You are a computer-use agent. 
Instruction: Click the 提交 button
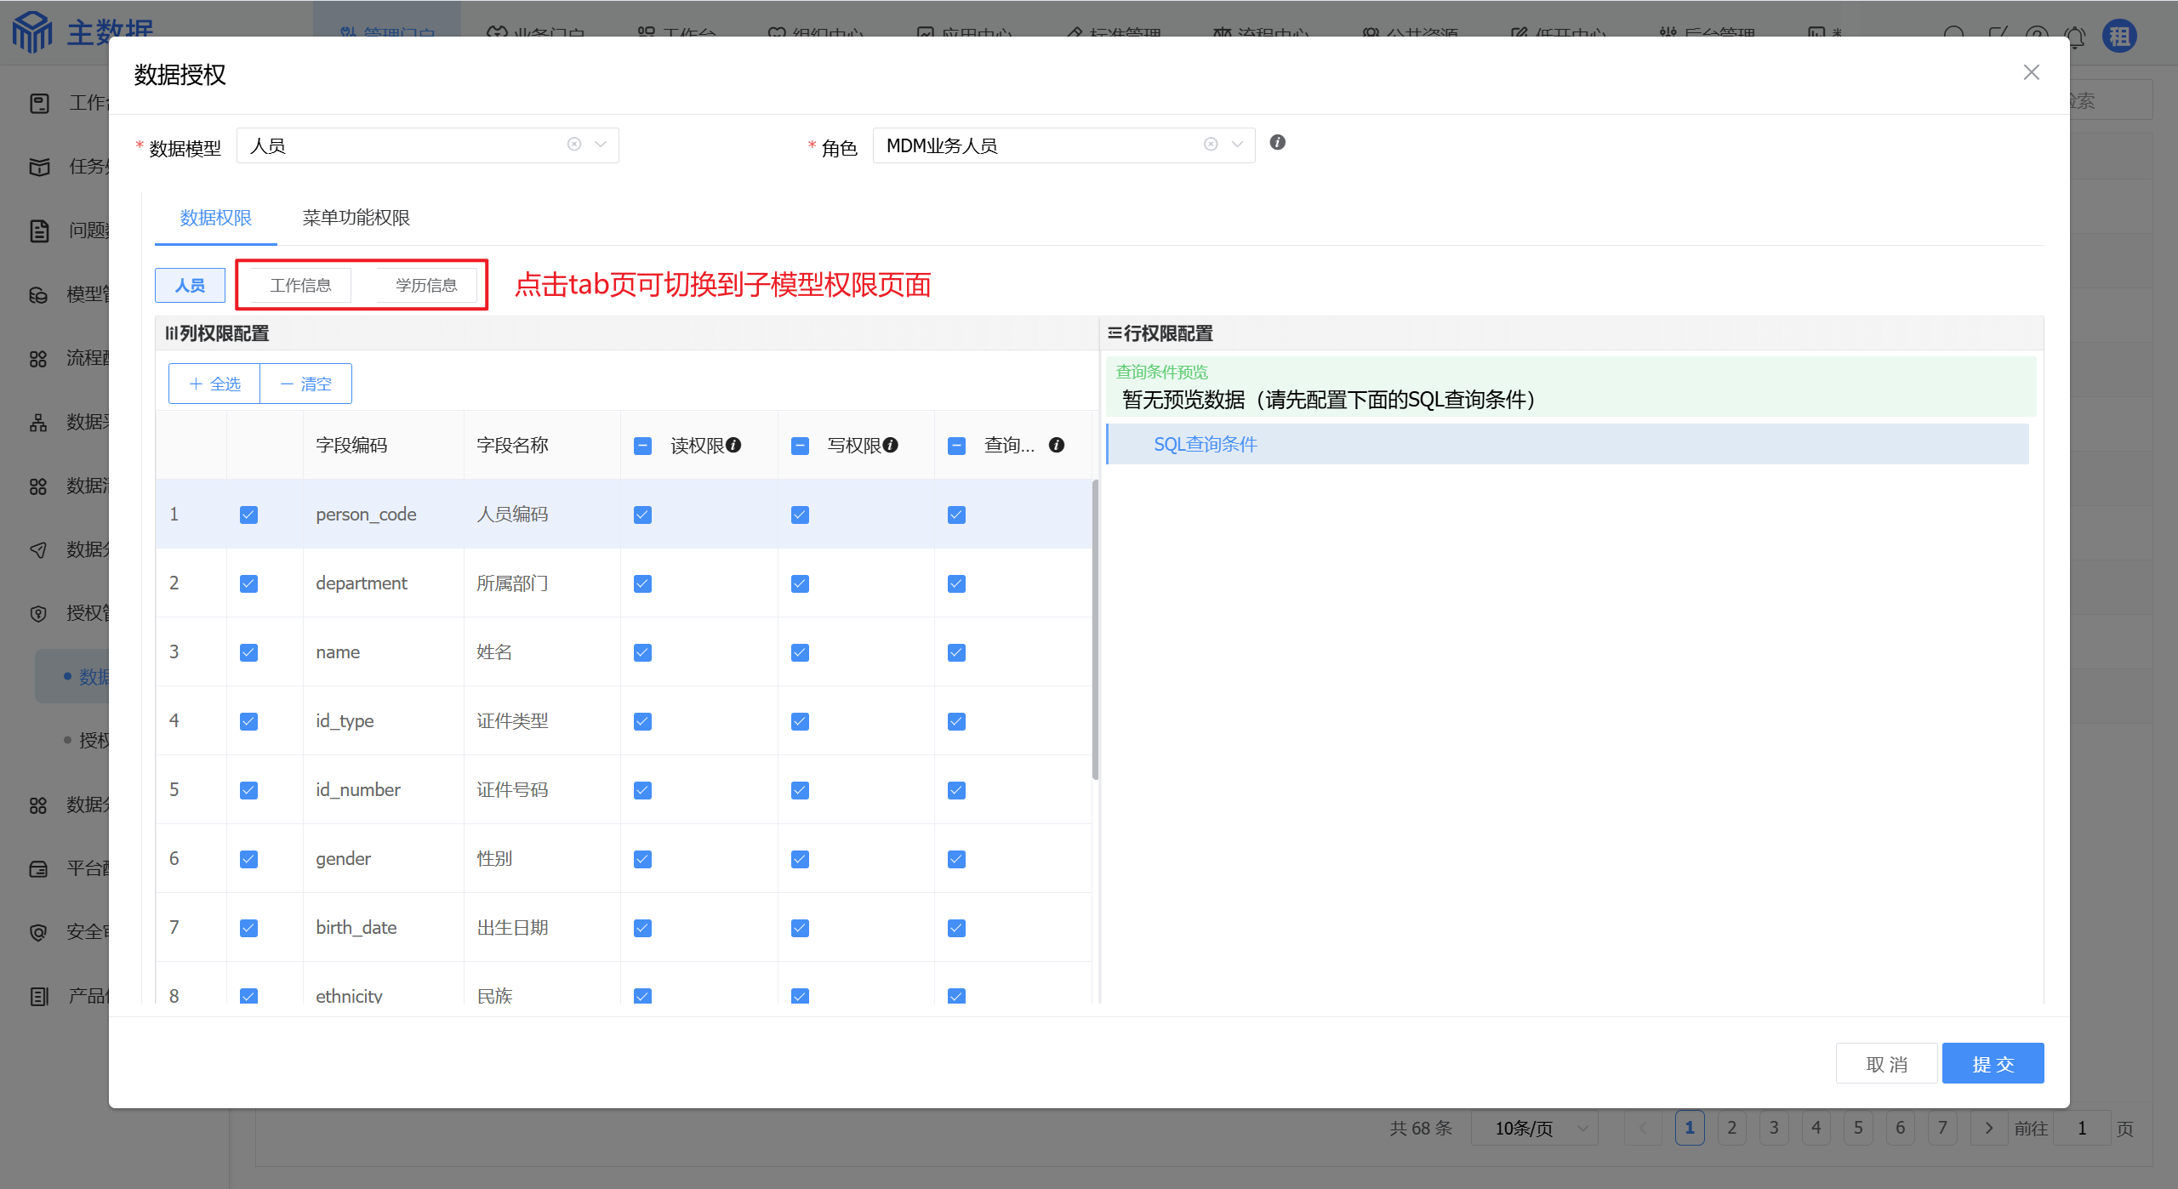pyautogui.click(x=1992, y=1064)
